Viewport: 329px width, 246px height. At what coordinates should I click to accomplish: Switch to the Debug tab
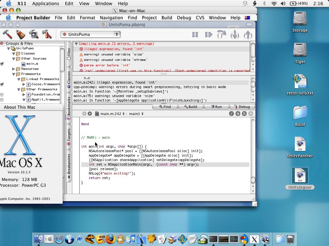tap(242, 107)
